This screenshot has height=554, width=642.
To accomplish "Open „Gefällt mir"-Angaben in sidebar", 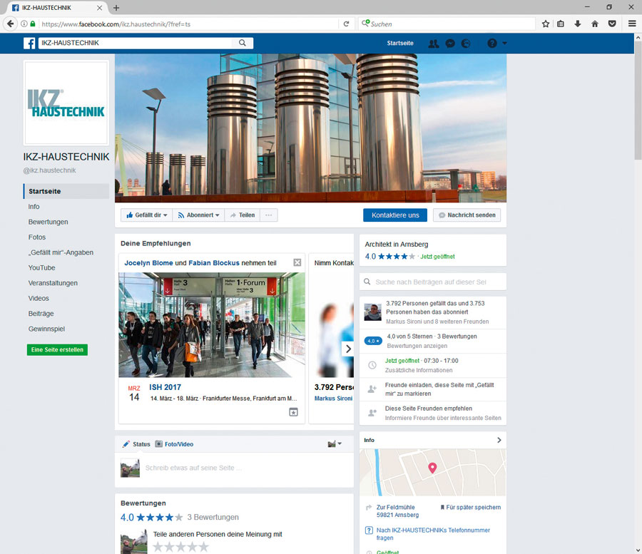I will [61, 252].
